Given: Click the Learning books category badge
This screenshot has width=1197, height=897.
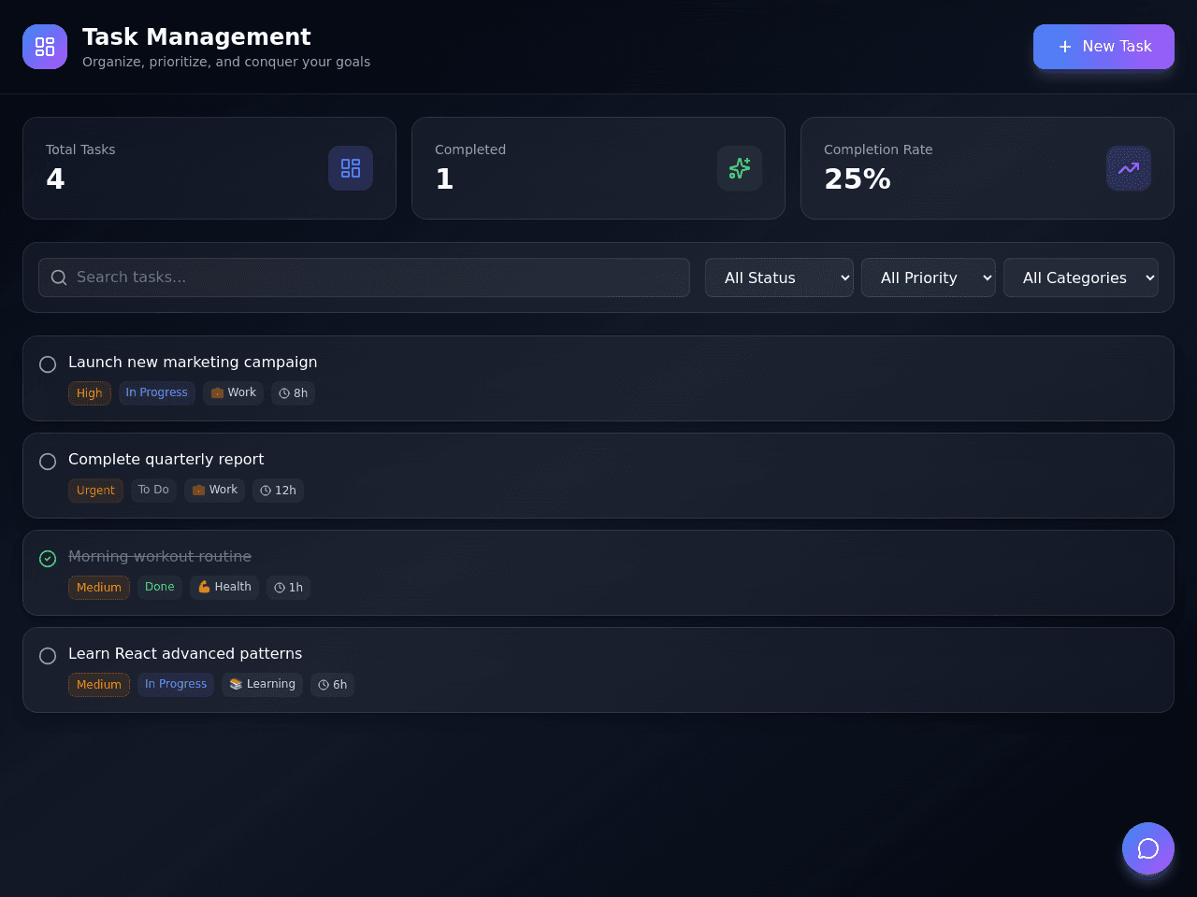Looking at the screenshot, I should [263, 684].
